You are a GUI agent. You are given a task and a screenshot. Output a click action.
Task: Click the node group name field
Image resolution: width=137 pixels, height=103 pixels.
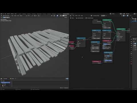[96, 16]
